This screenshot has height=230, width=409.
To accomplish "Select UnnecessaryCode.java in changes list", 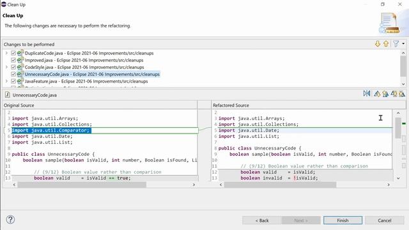I will coord(92,74).
